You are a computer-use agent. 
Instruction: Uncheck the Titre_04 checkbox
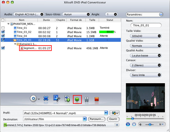pos(3,36)
